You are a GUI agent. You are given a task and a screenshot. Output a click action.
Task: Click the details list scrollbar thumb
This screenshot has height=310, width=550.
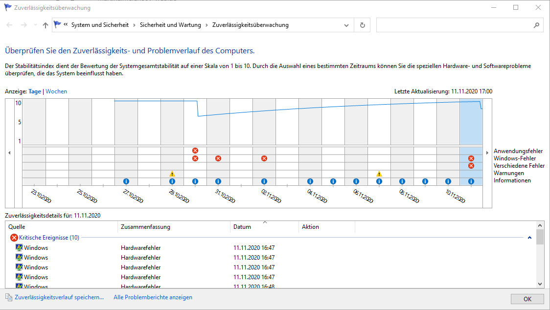(540, 237)
